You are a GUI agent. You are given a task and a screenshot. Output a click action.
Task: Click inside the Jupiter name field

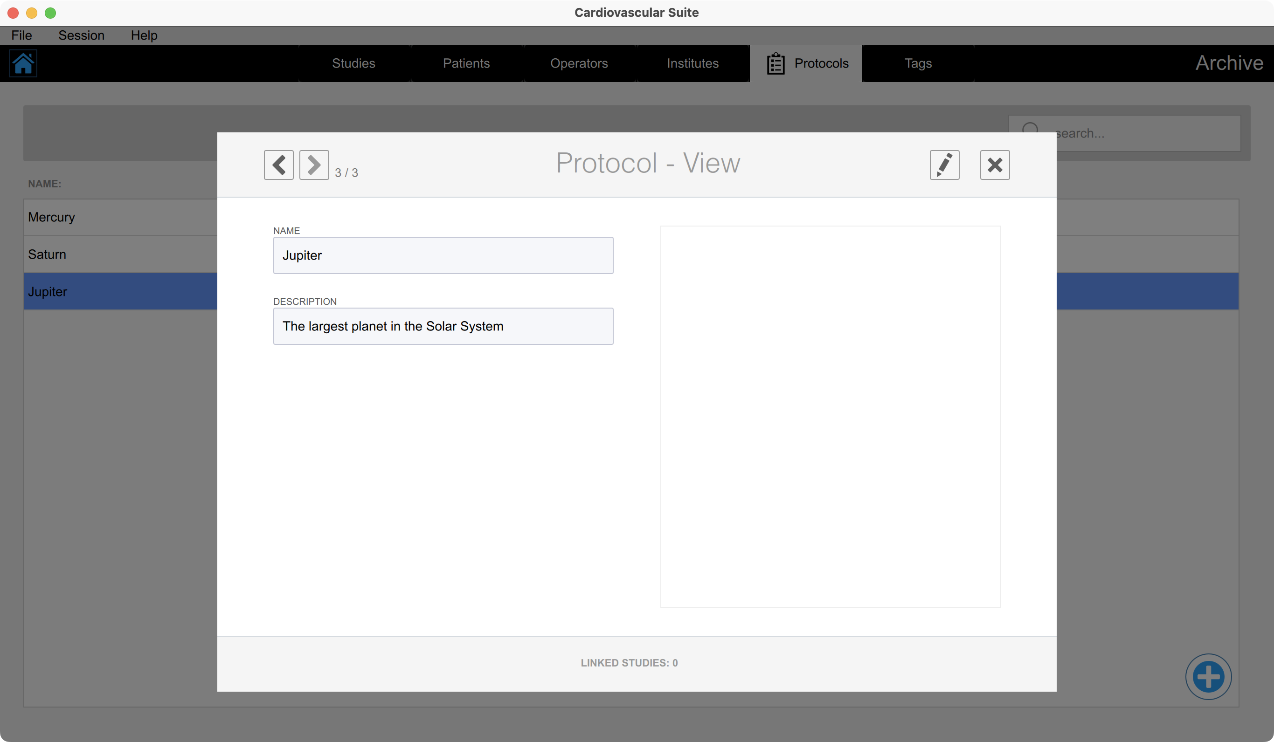tap(443, 255)
